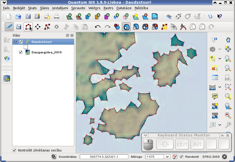Viewport: 235px width, 162px height.
Task: Click the New Project icon
Action: point(9,16)
